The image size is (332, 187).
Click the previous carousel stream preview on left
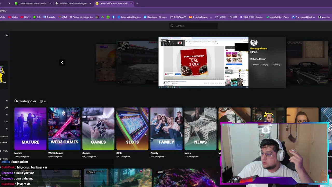point(137,62)
